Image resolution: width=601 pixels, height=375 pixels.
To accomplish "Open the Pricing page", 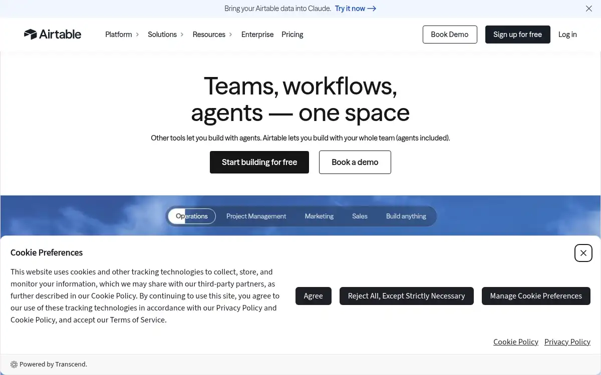I will (292, 34).
